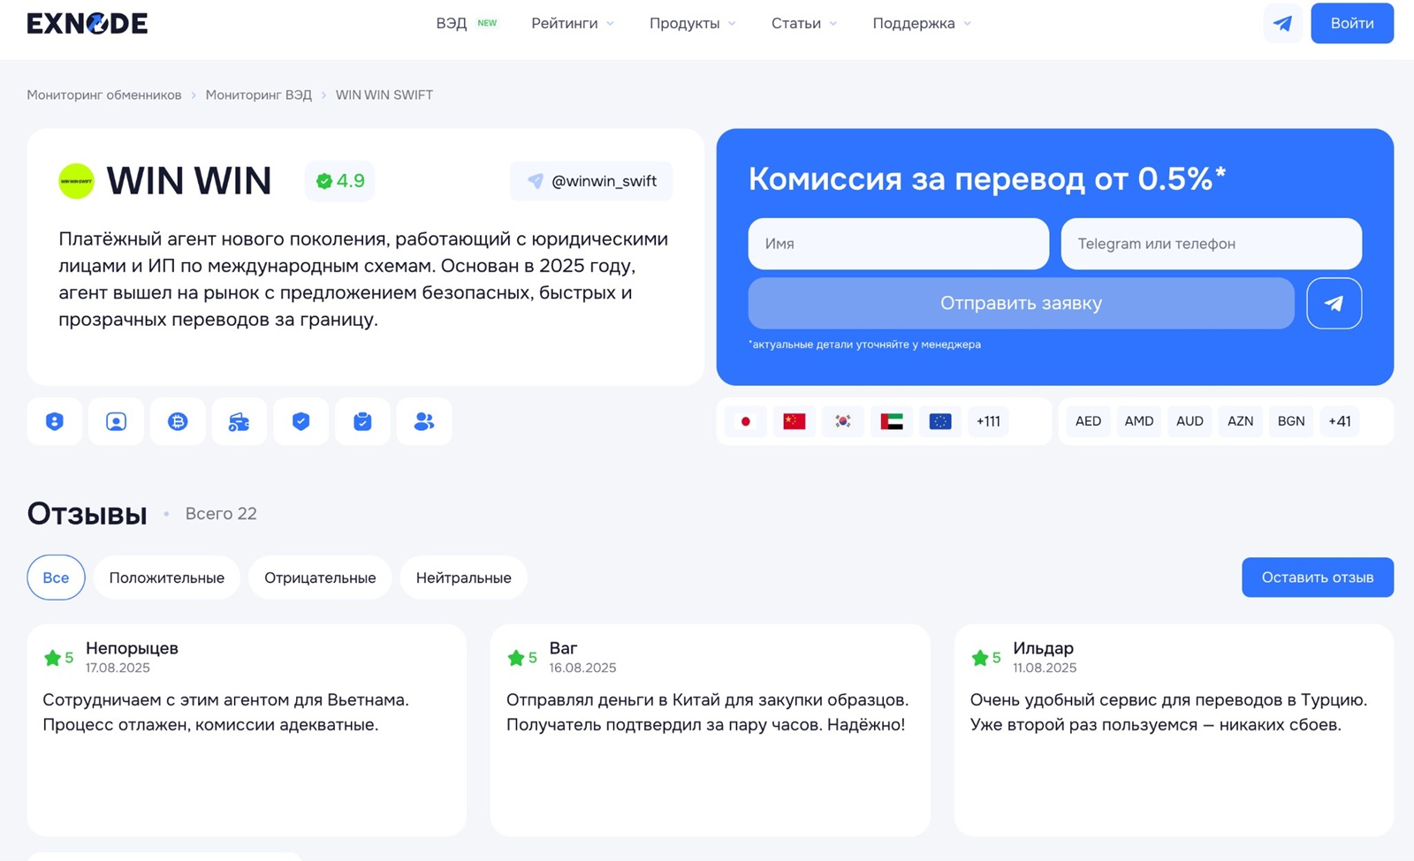
Task: Click the UAE flag icon
Action: coord(892,421)
